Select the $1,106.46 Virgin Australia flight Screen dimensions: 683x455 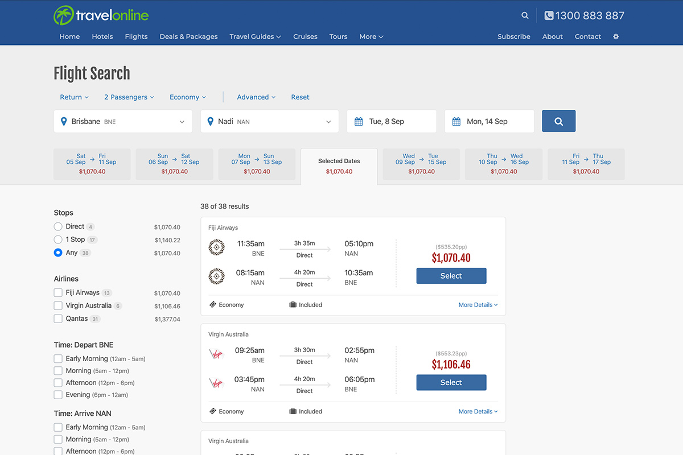click(451, 383)
